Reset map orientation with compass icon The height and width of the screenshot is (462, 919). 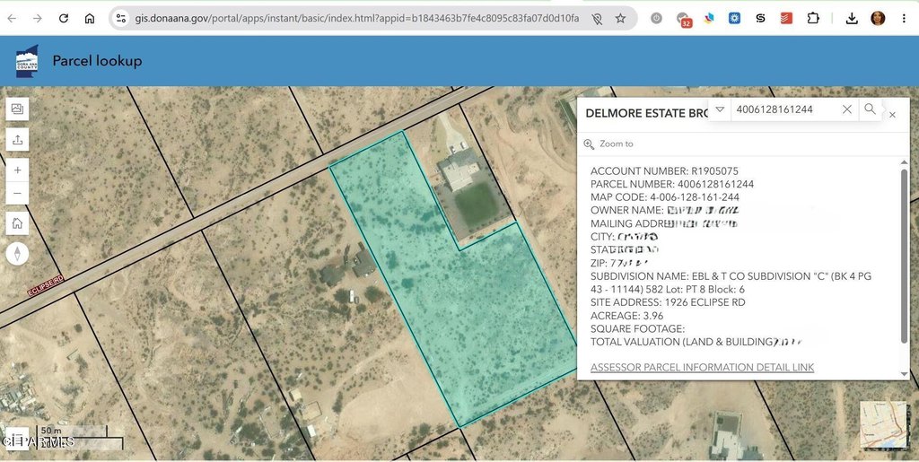(x=18, y=254)
